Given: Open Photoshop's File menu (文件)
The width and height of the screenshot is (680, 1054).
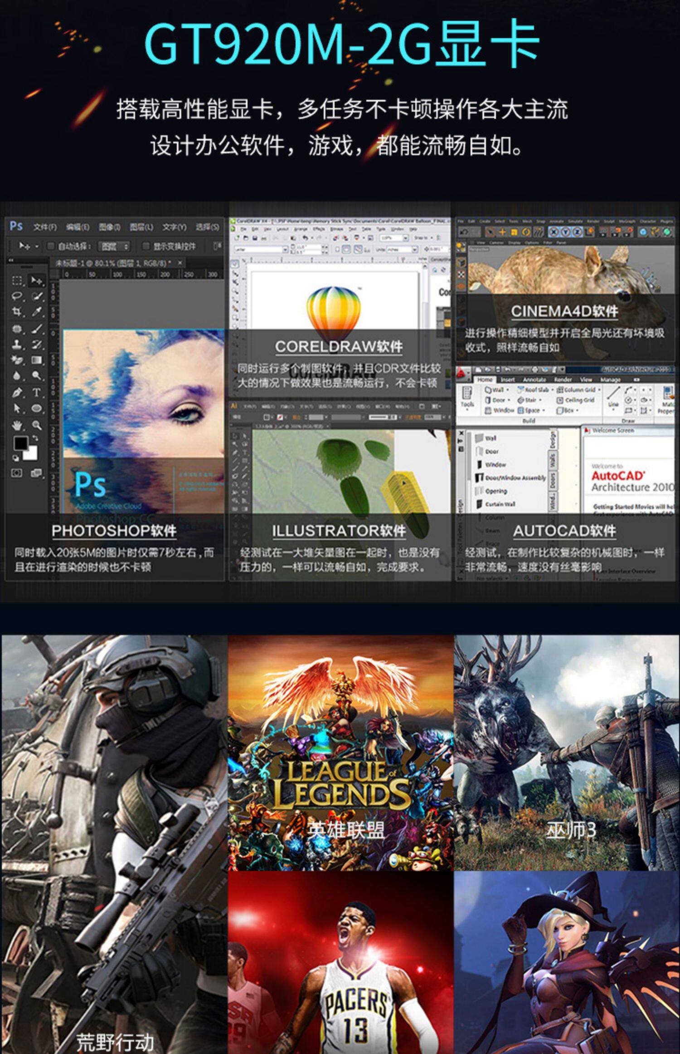Looking at the screenshot, I should (44, 227).
